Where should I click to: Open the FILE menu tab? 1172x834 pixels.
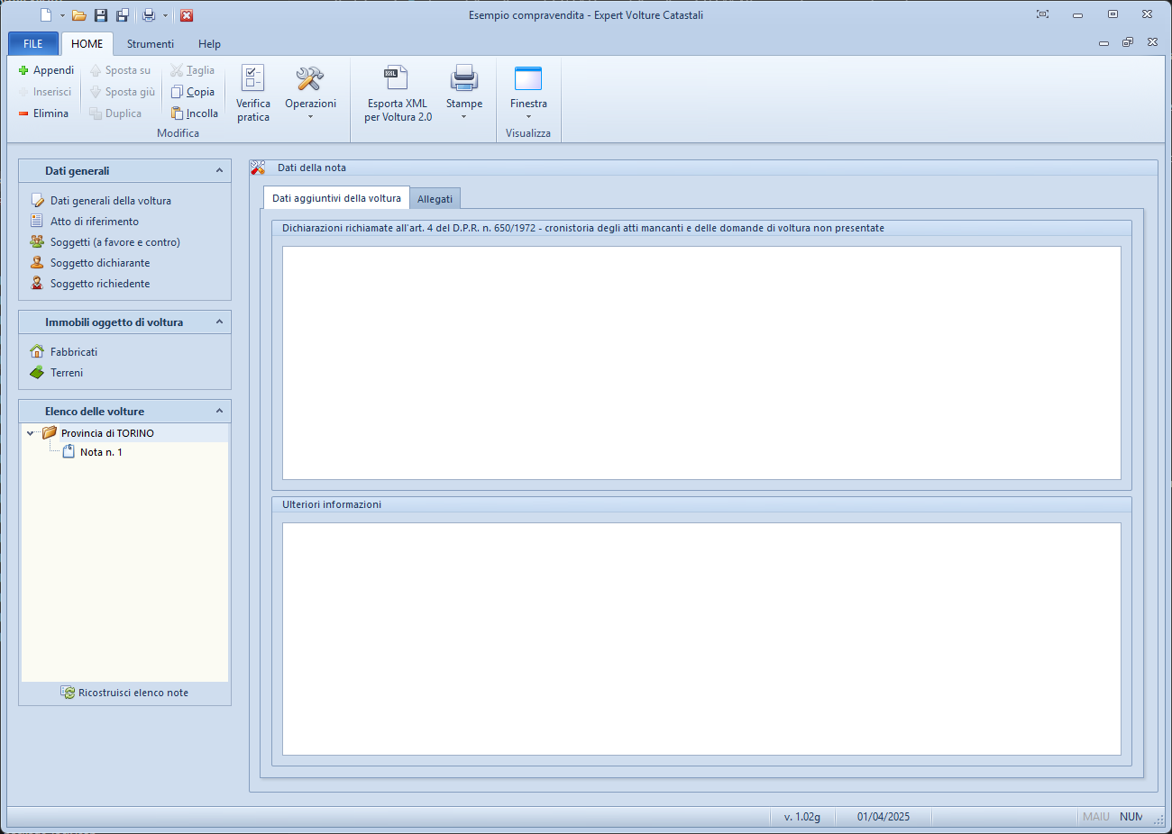(33, 43)
